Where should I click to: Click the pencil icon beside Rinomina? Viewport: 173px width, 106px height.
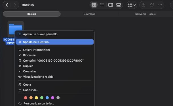(x=20, y=55)
